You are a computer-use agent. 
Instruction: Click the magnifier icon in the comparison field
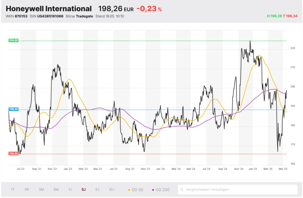(x=182, y=190)
